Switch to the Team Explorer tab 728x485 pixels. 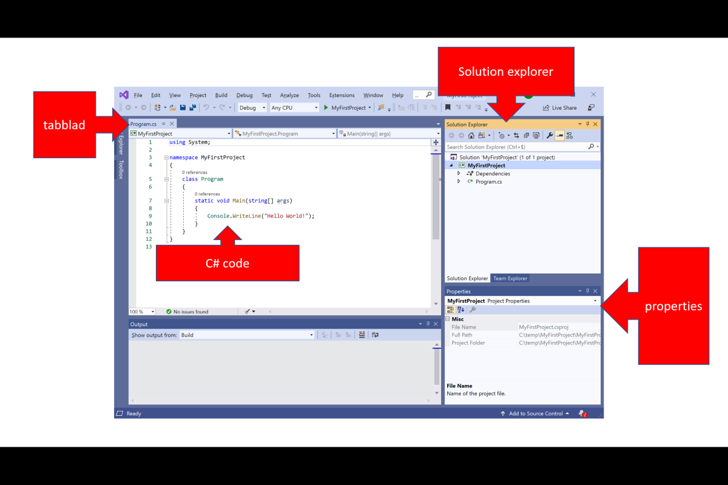[x=510, y=278]
